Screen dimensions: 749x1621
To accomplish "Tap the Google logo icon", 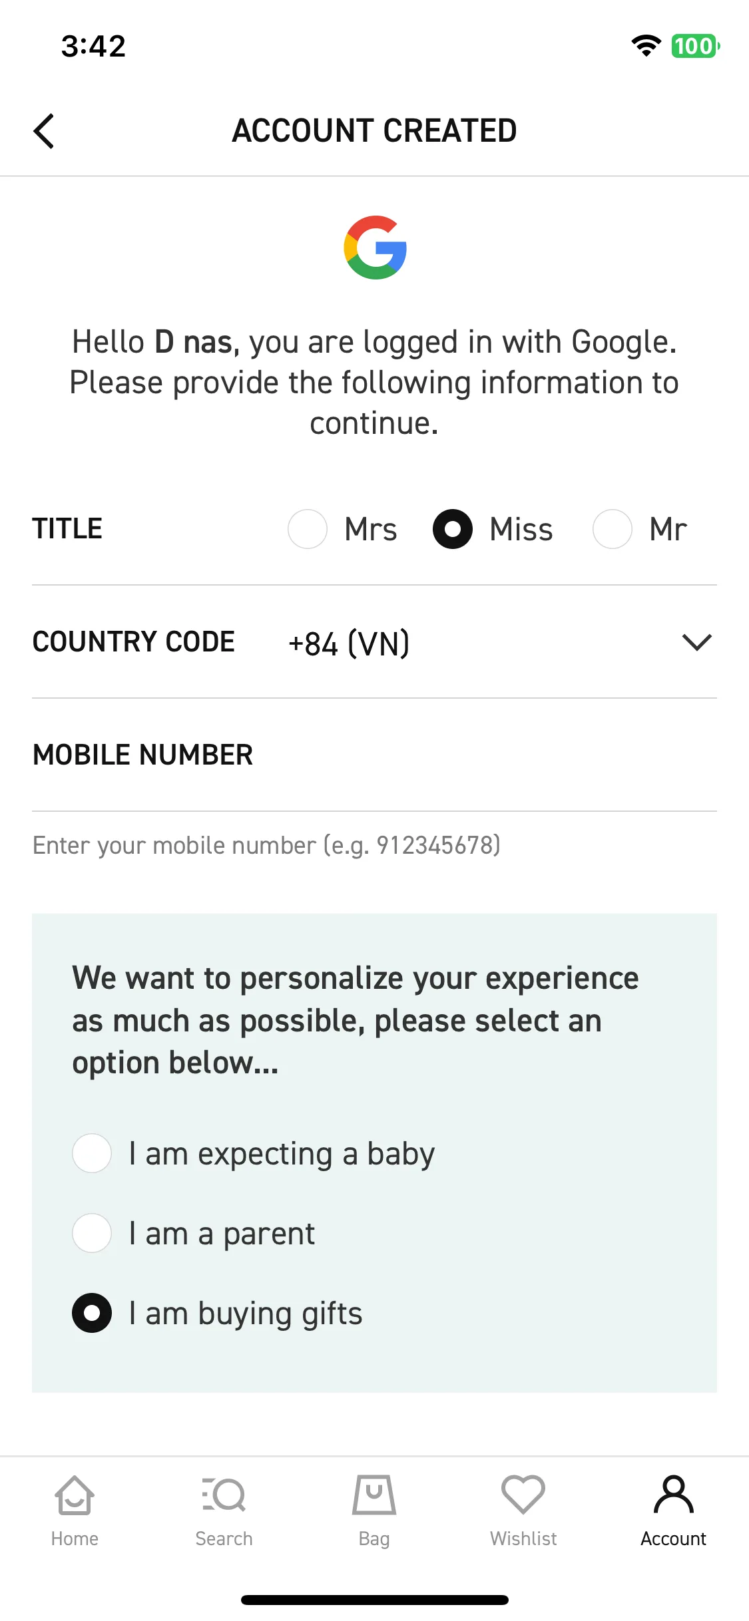I will (x=375, y=248).
